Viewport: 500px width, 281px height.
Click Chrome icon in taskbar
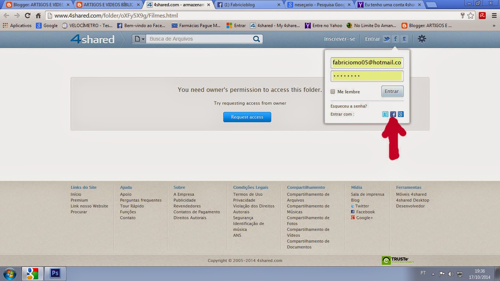[x=33, y=273]
